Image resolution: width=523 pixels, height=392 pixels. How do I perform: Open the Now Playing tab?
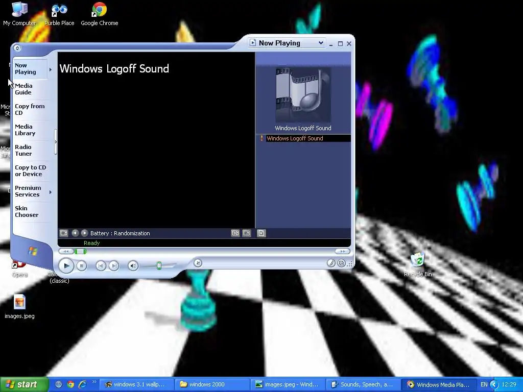click(x=29, y=69)
